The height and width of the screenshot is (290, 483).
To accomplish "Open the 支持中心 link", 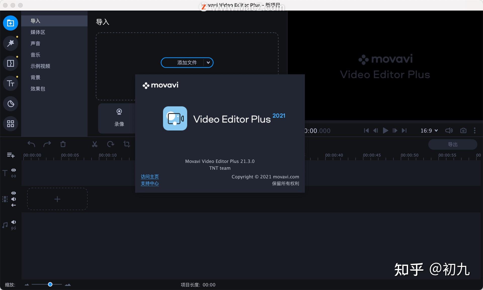I will coord(150,183).
